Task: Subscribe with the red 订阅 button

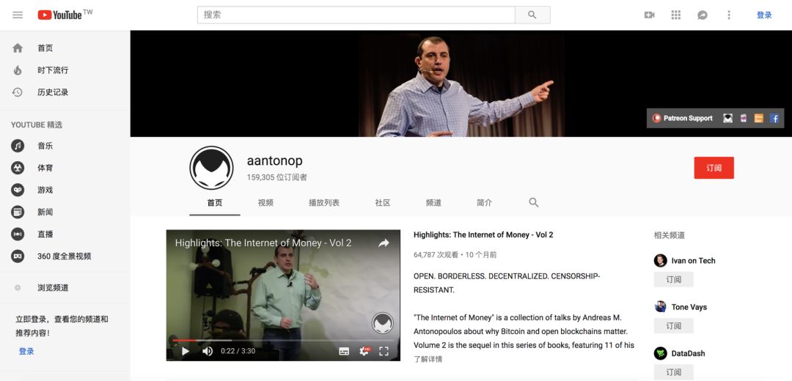Action: pos(714,168)
